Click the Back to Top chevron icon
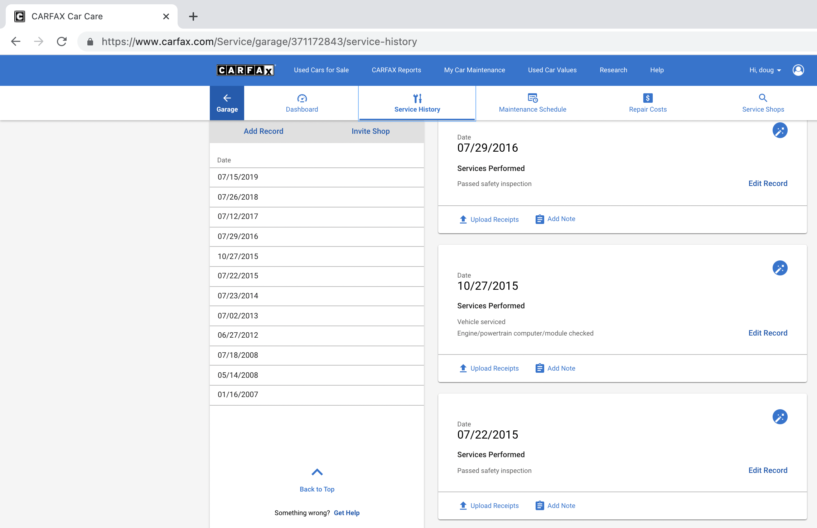Viewport: 817px width, 528px height. click(317, 472)
